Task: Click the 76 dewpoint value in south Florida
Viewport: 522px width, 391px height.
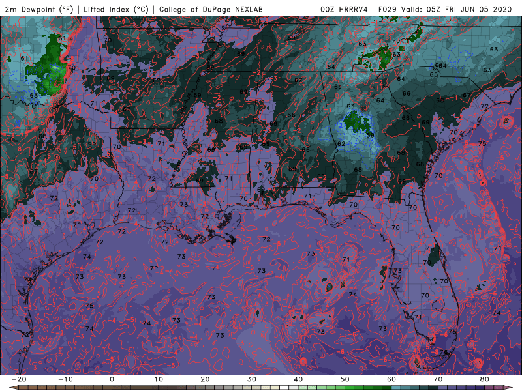Action: (444, 352)
